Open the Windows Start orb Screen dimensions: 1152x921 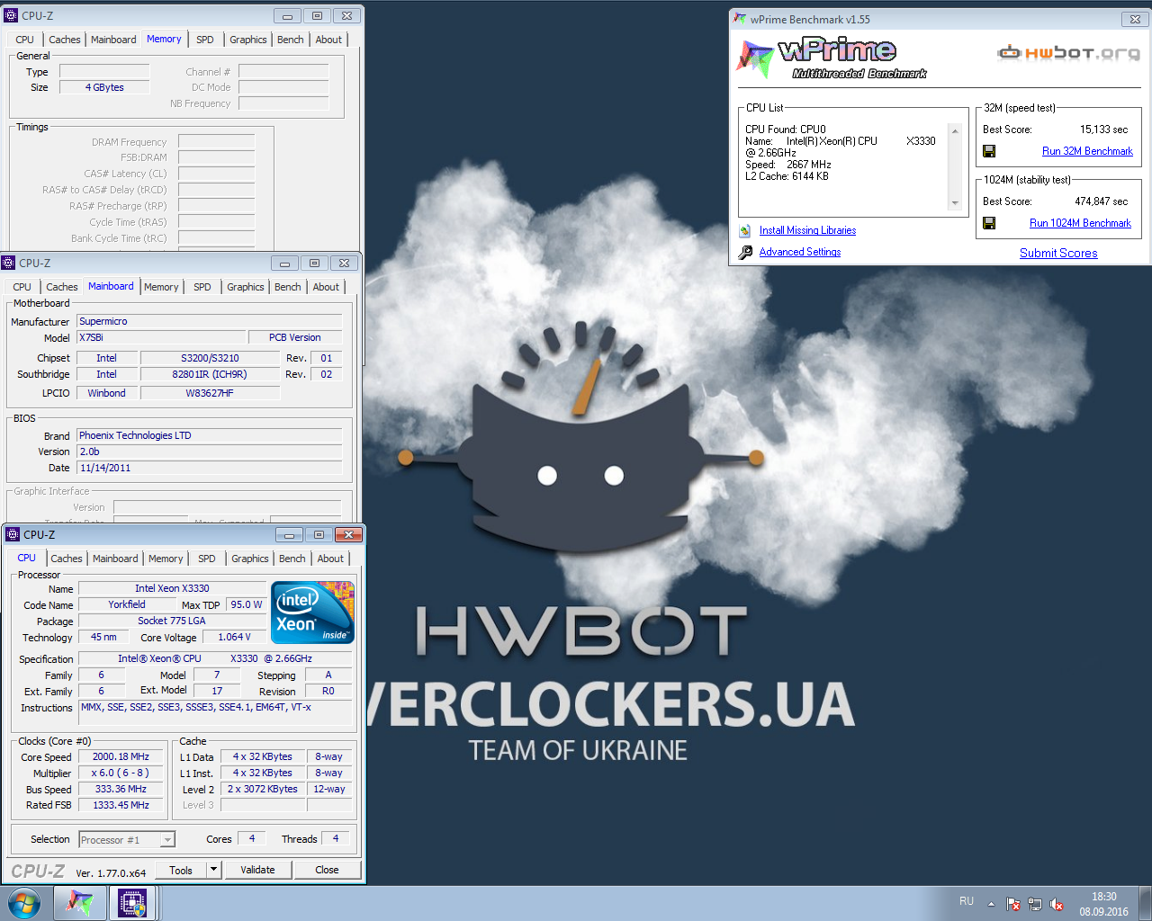click(x=23, y=903)
